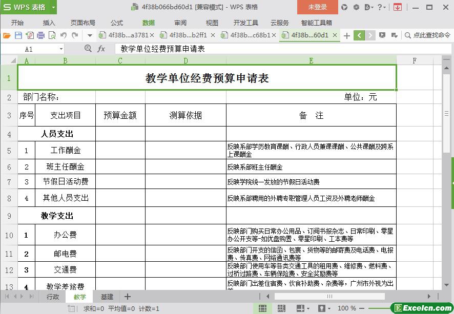Open new document tab with plus button
Image resolution: width=454 pixels, height=314 pixels.
click(347, 35)
